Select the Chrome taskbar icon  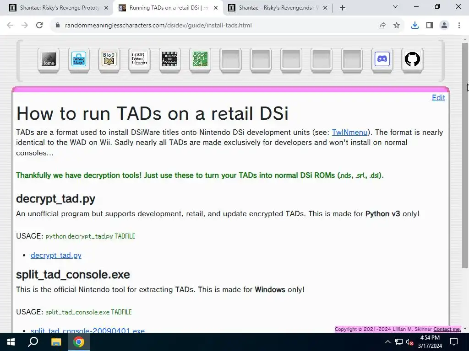[x=79, y=342]
